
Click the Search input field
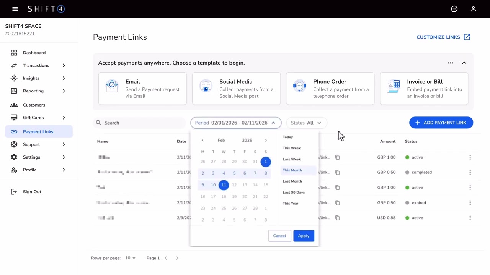pyautogui.click(x=140, y=123)
